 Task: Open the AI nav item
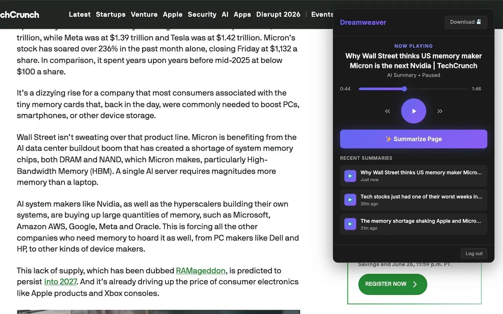click(x=225, y=15)
